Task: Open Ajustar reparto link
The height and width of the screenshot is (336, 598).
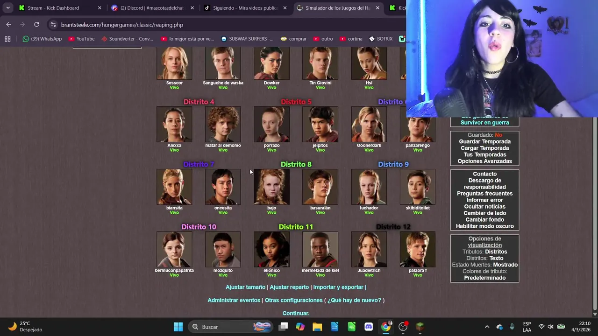Action: point(289,287)
